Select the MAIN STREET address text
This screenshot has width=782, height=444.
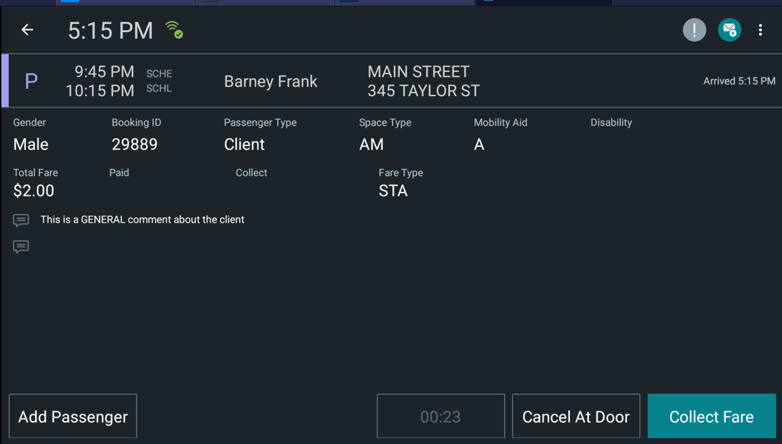point(418,71)
